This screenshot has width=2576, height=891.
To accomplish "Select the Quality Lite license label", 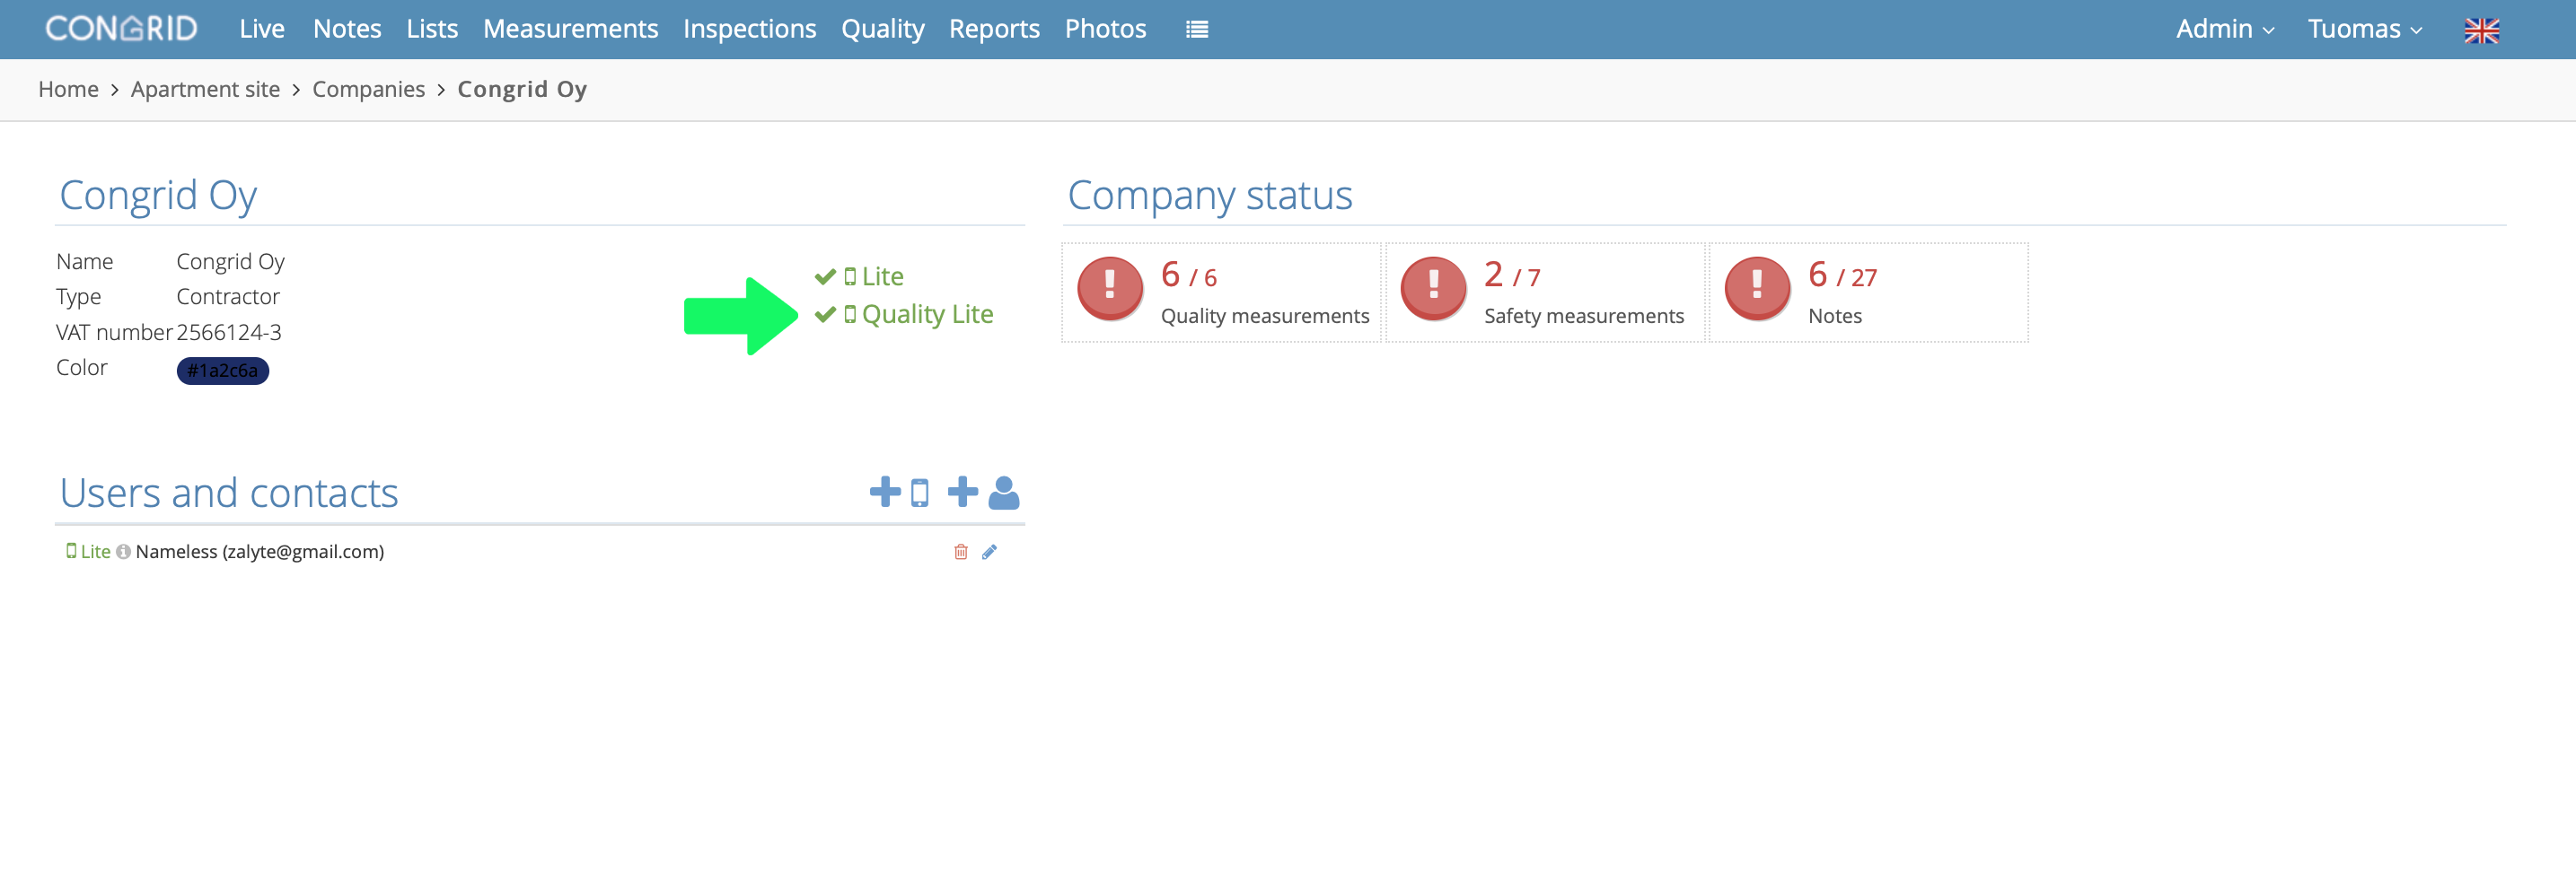I will point(927,315).
